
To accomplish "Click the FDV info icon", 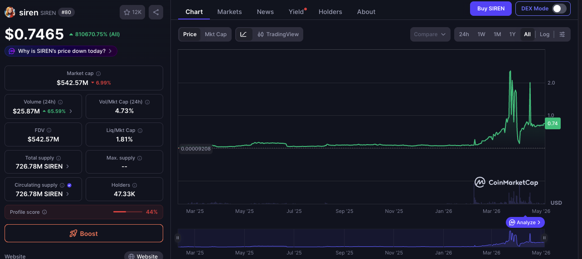I will pyautogui.click(x=49, y=130).
